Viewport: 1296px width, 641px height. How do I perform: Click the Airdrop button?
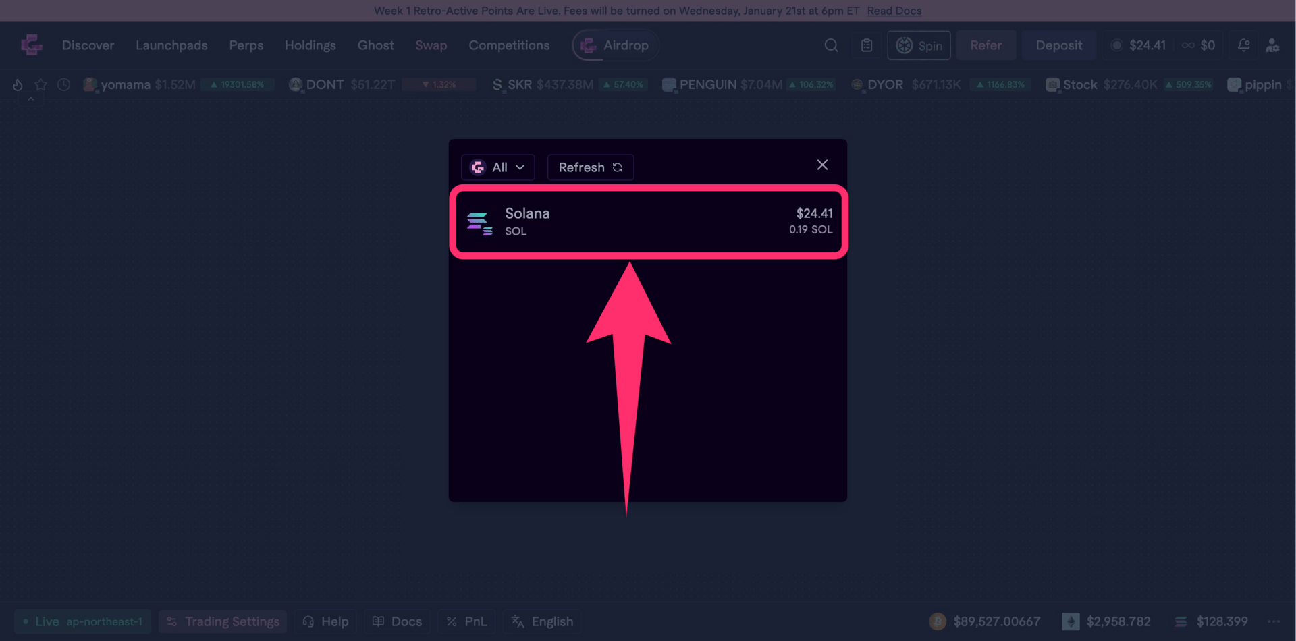[616, 45]
